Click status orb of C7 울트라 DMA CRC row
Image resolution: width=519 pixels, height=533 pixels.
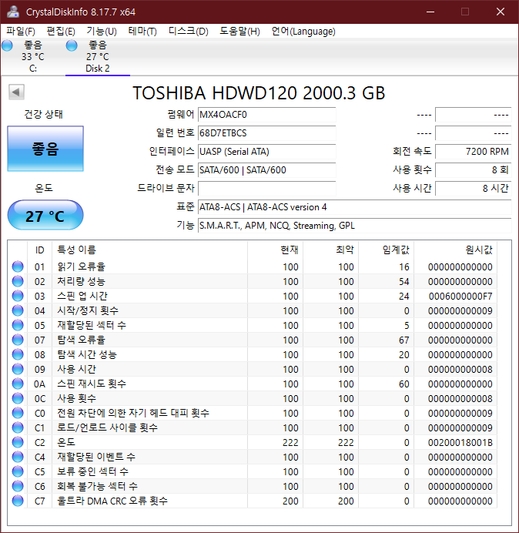pyautogui.click(x=18, y=501)
